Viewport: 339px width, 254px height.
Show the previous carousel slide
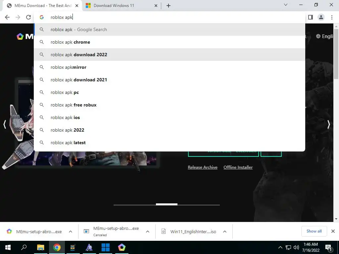pyautogui.click(x=5, y=124)
